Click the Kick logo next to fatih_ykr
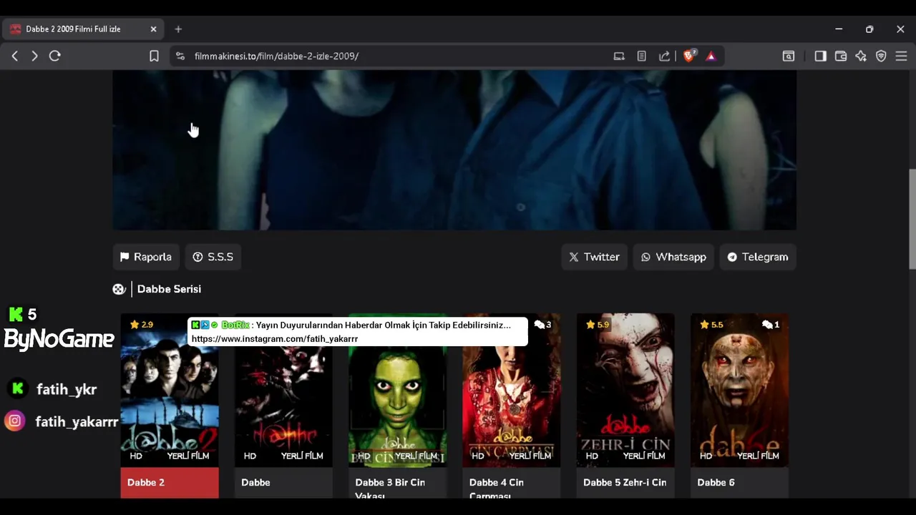This screenshot has height=515, width=916. tap(18, 388)
